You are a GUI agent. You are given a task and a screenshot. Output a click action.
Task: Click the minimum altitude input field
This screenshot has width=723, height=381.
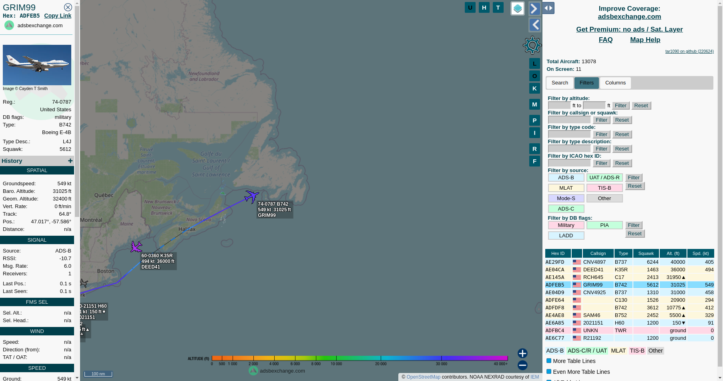click(559, 106)
